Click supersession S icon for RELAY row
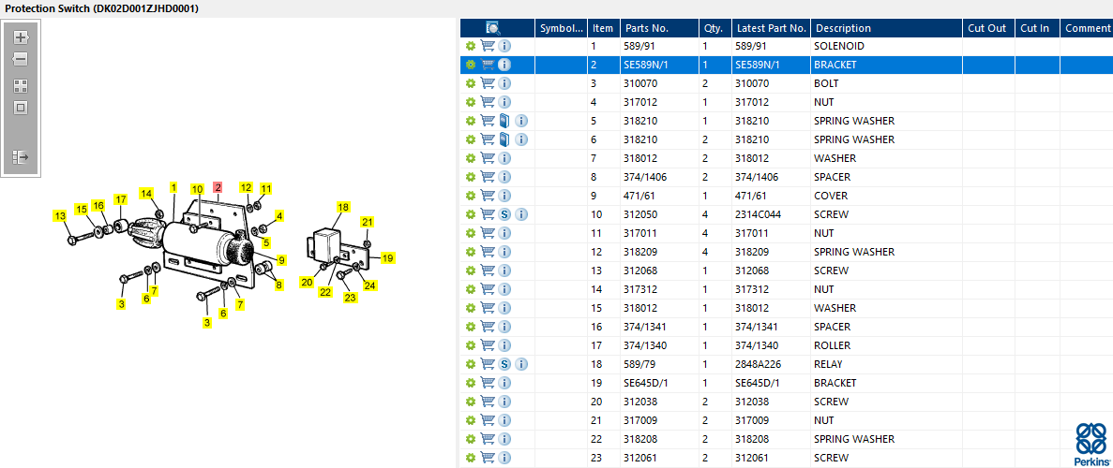This screenshot has height=468, width=1113. [x=504, y=364]
